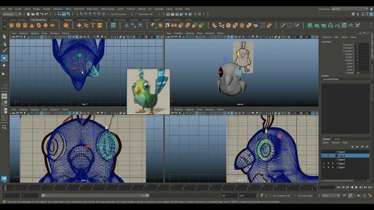The height and width of the screenshot is (210, 374).
Task: Play the animation forward
Action: [356, 187]
